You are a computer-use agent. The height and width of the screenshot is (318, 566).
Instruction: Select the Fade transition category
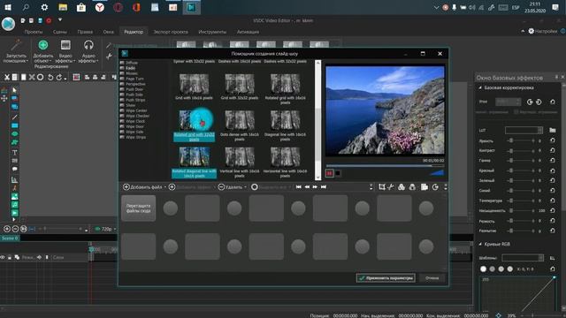point(130,68)
